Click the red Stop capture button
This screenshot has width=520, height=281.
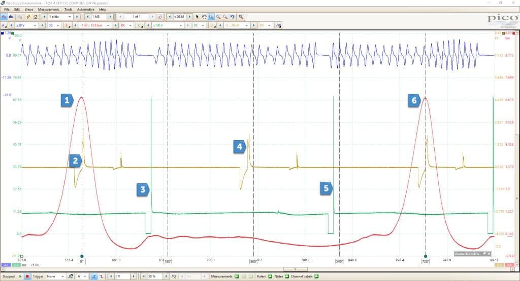pos(27,276)
